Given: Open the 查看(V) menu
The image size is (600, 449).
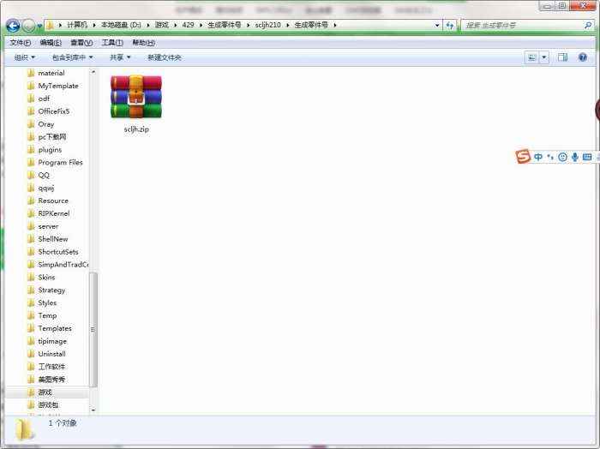Looking at the screenshot, I should 81,43.
